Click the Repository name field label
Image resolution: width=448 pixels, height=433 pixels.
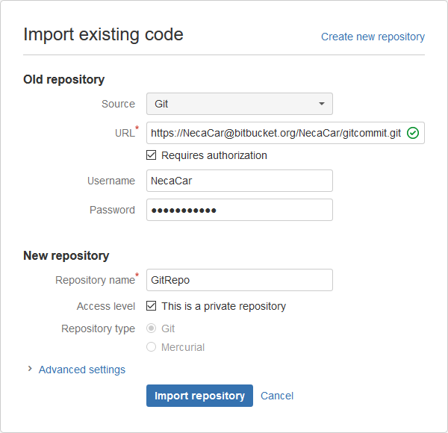(95, 280)
